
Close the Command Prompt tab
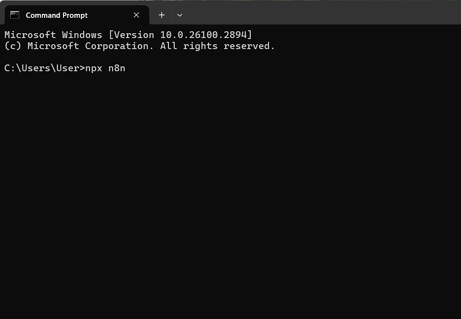point(136,15)
